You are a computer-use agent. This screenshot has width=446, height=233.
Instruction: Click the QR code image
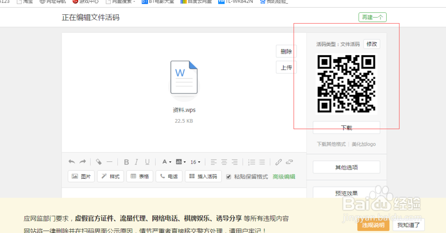tap(346, 84)
